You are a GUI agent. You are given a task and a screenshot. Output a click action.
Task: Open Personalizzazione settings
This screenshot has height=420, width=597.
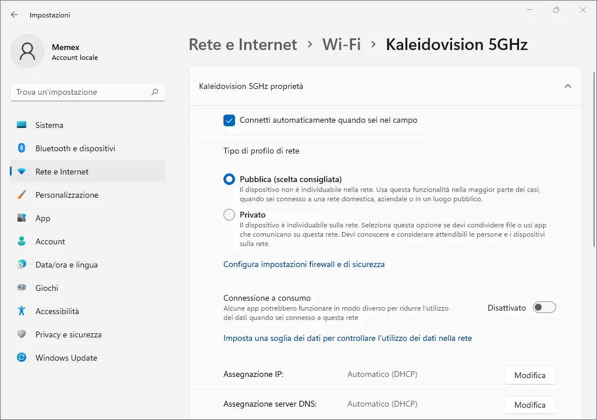88,194
